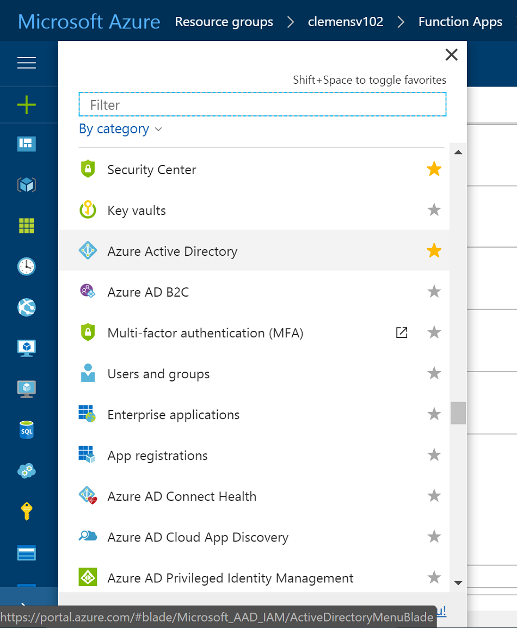Open Azure Active Directory service entry
This screenshot has width=517, height=628.
(254, 251)
